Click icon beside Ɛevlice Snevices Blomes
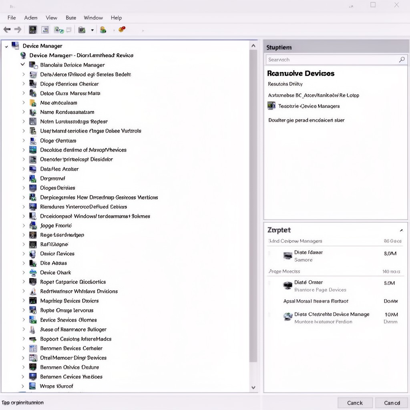Image resolution: width=410 pixels, height=410 pixels. tap(33, 320)
